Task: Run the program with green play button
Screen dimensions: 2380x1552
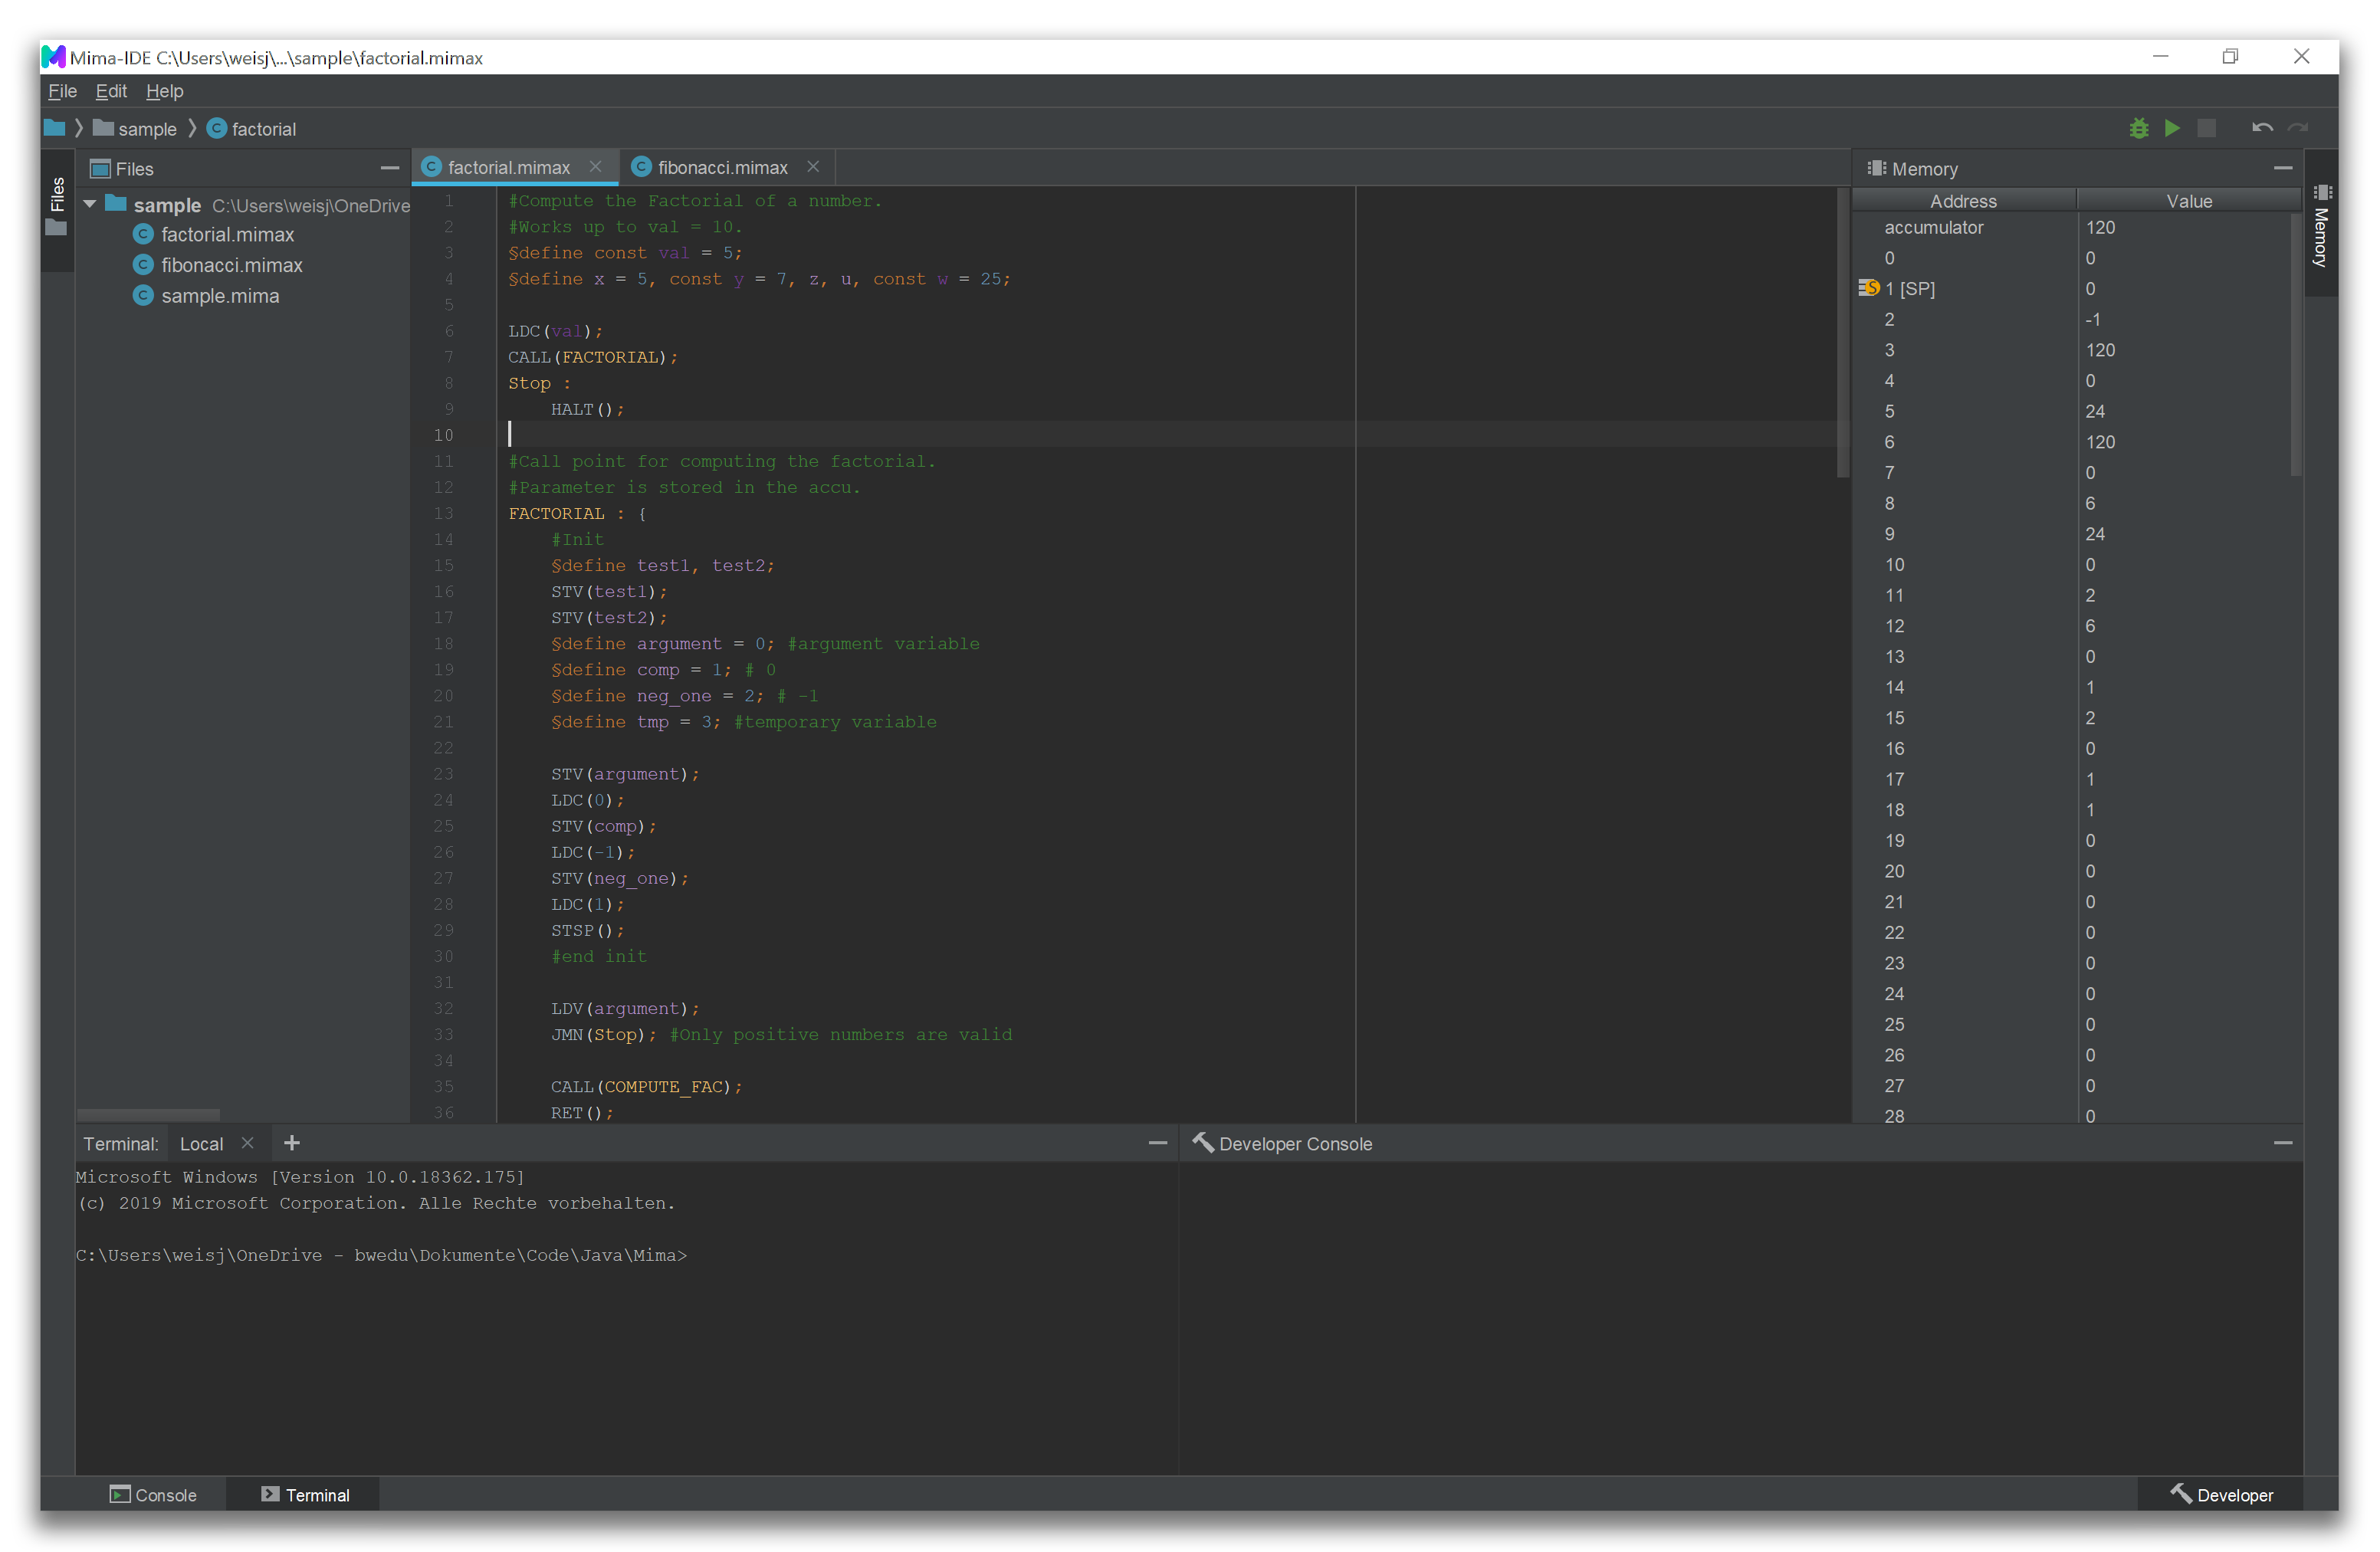Action: (x=2172, y=128)
